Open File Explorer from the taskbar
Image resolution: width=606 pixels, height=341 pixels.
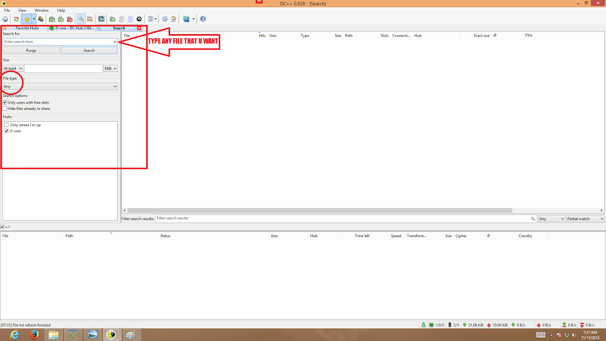click(53, 335)
